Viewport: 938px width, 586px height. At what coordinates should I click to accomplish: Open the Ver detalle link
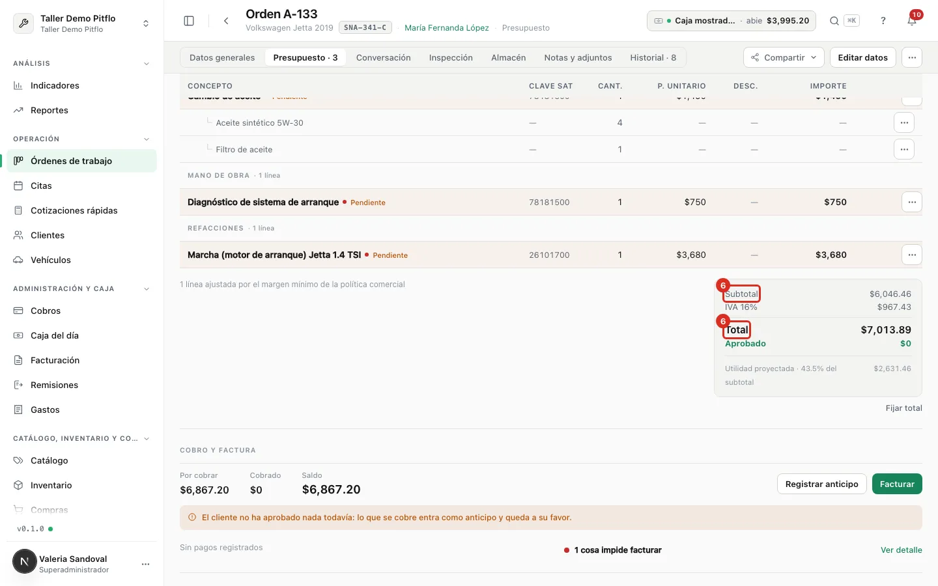click(x=901, y=550)
